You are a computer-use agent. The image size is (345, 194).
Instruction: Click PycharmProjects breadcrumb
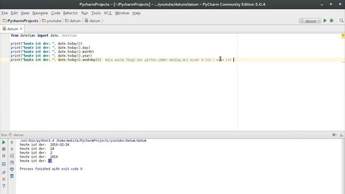(x=20, y=20)
